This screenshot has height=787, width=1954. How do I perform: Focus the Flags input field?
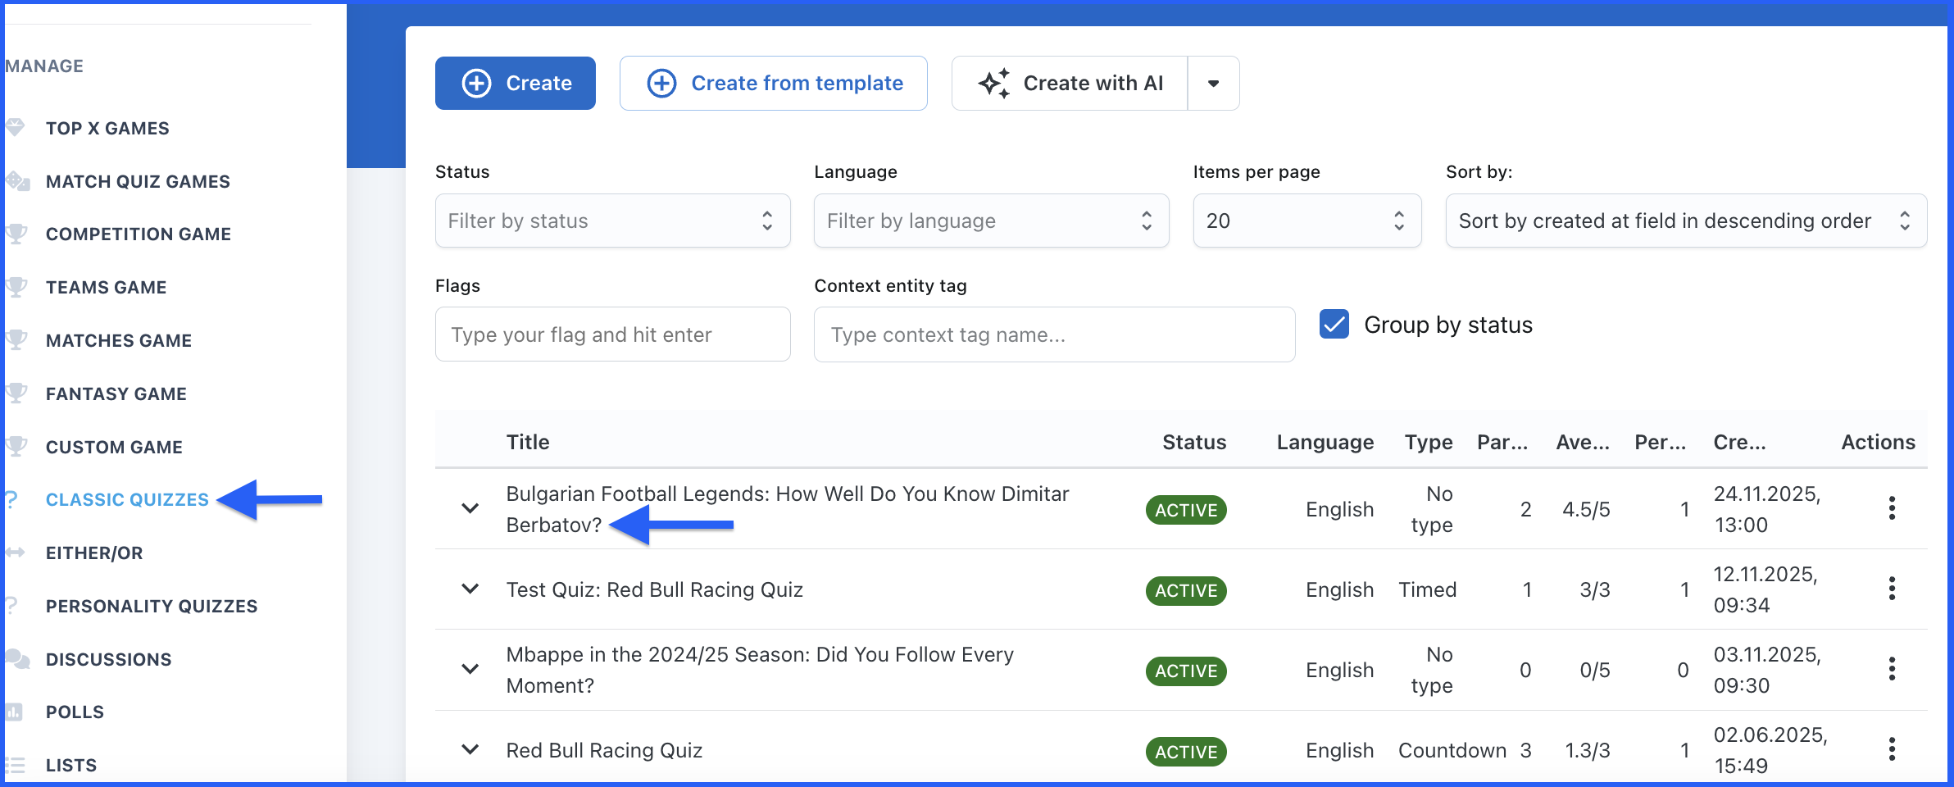[x=612, y=334]
